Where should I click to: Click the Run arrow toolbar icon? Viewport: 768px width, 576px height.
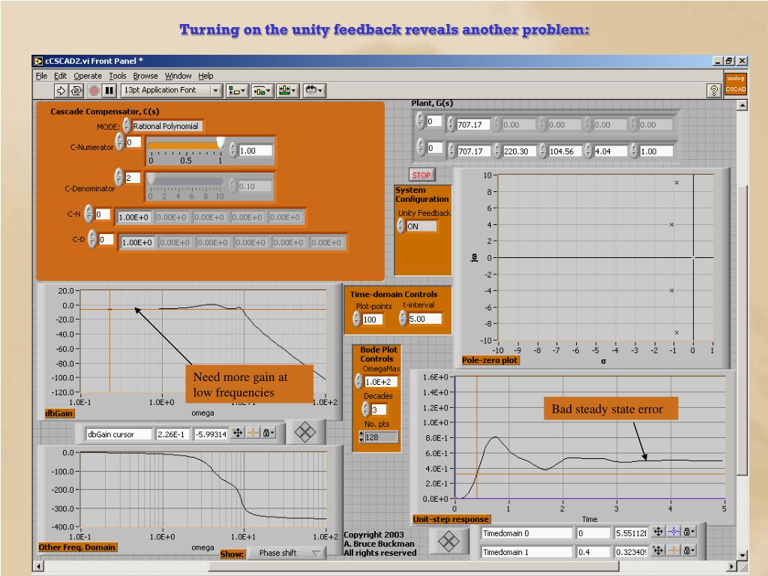[61, 90]
